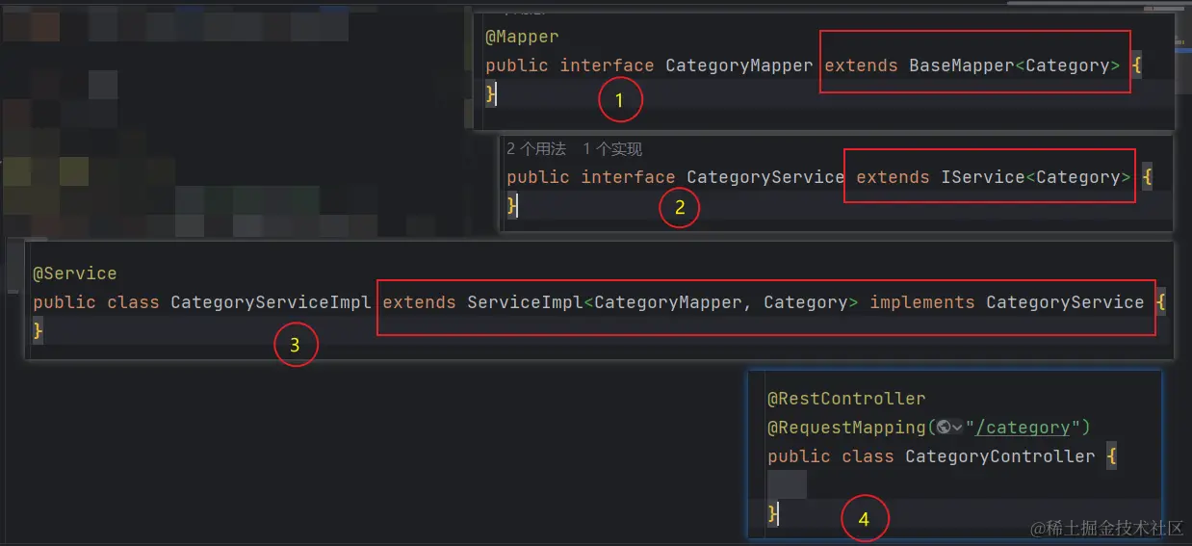
Task: Place cursor on CategoryMapper interface name
Action: [739, 65]
